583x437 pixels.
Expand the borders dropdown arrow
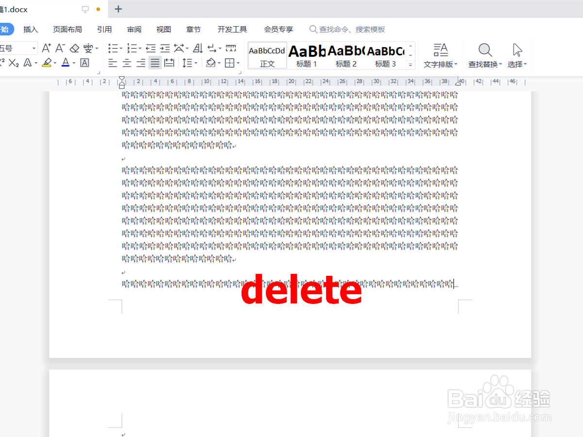(x=238, y=63)
